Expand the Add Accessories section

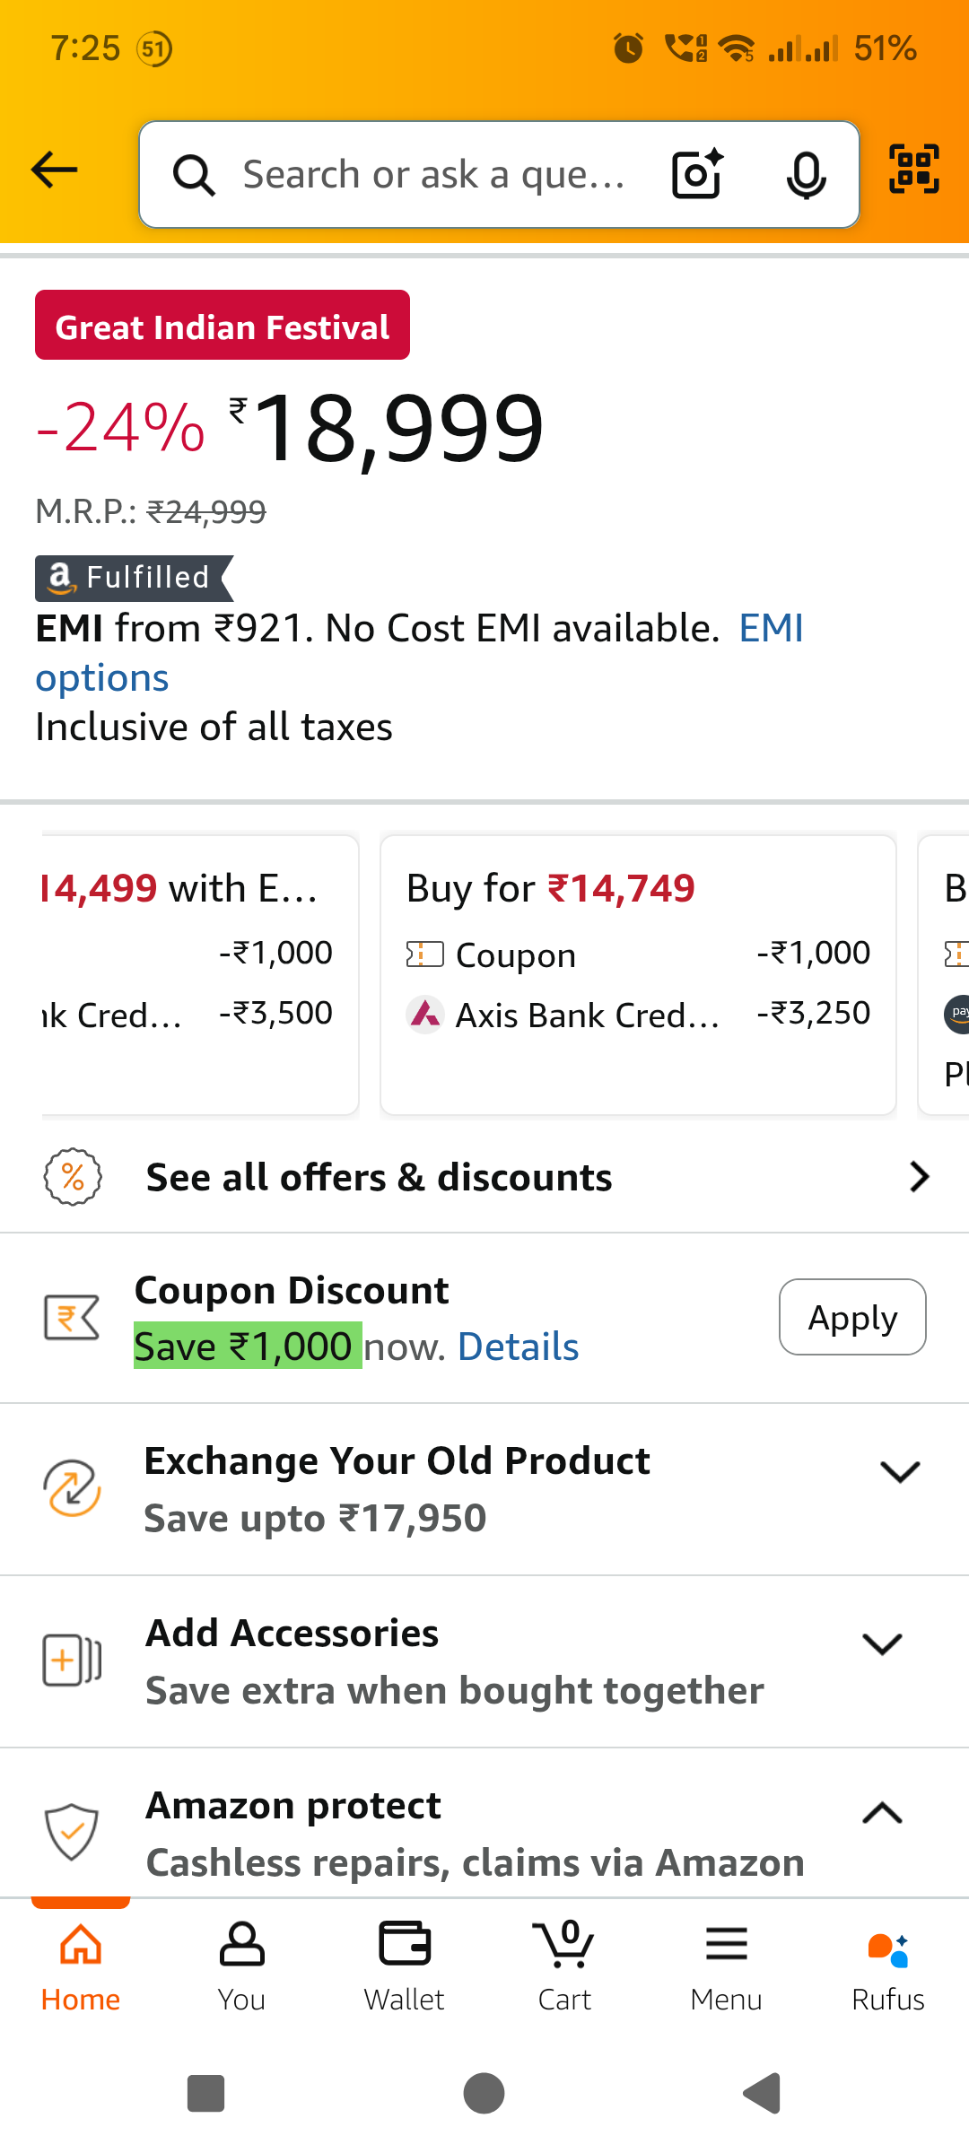pos(882,1644)
